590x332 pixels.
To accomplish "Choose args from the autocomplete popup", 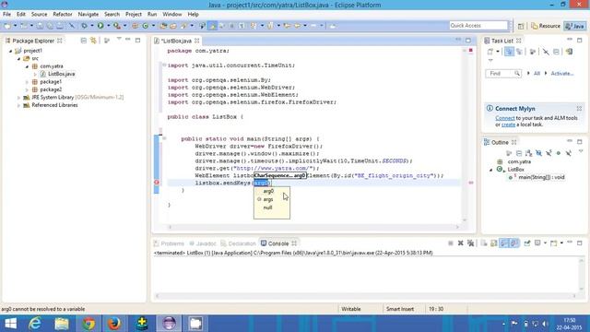I will (268, 199).
